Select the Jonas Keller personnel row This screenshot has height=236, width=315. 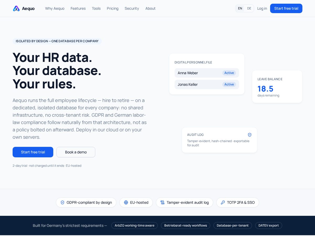(207, 84)
